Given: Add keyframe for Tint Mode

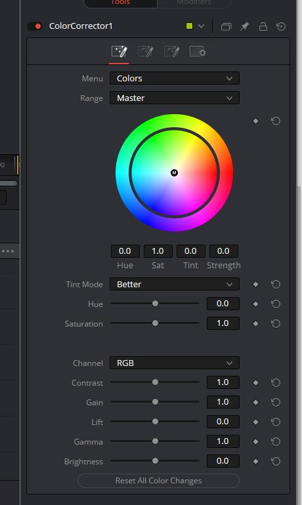Looking at the screenshot, I should click(x=255, y=285).
